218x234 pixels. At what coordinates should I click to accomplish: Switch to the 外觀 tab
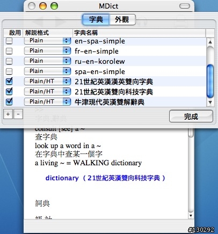coord(122,19)
